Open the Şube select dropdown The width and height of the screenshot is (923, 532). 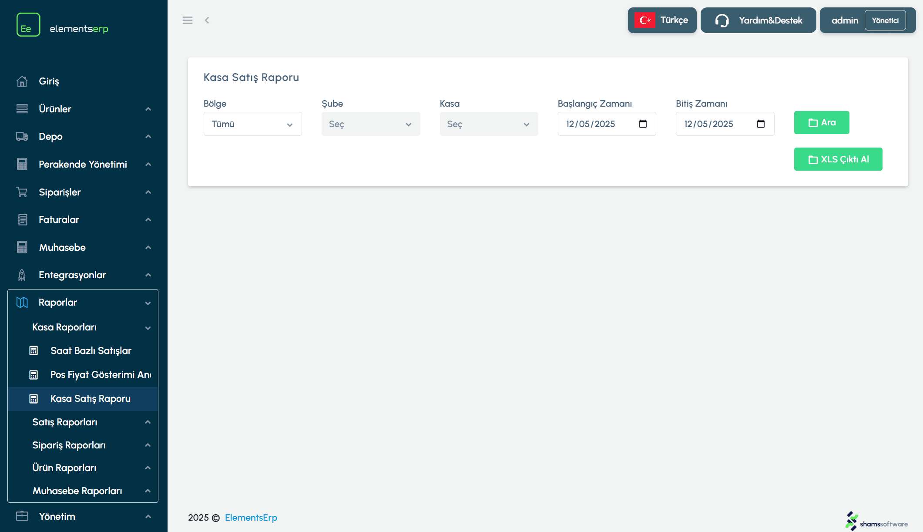(370, 124)
